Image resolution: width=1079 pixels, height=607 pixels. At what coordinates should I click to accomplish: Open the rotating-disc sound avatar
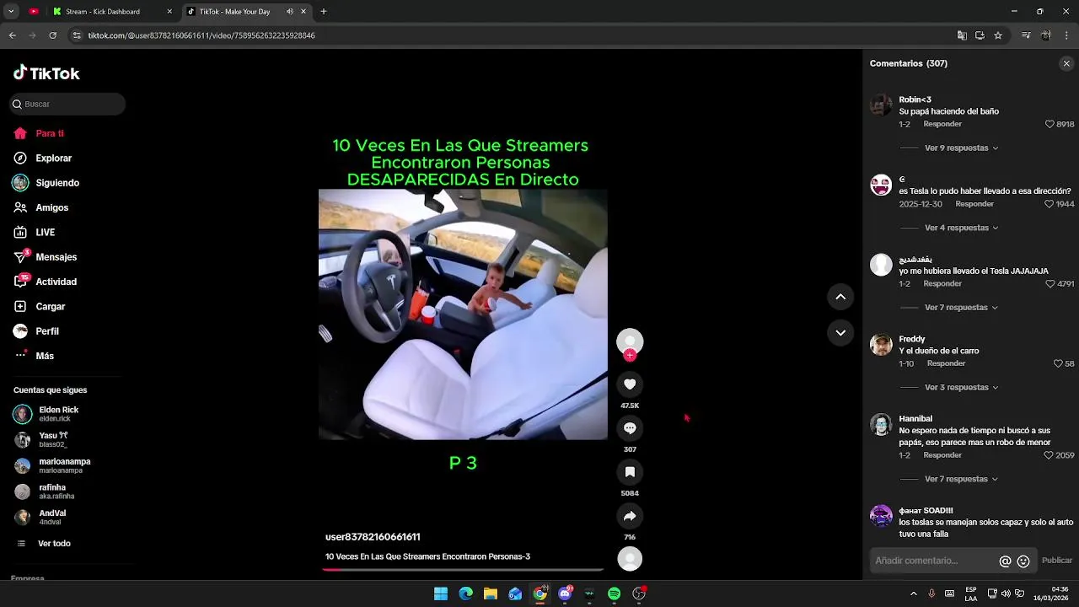(x=630, y=559)
